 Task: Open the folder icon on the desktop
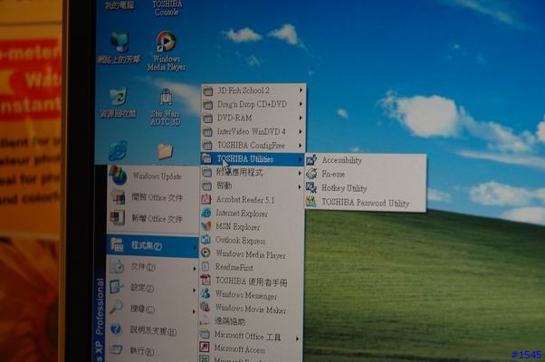165,151
